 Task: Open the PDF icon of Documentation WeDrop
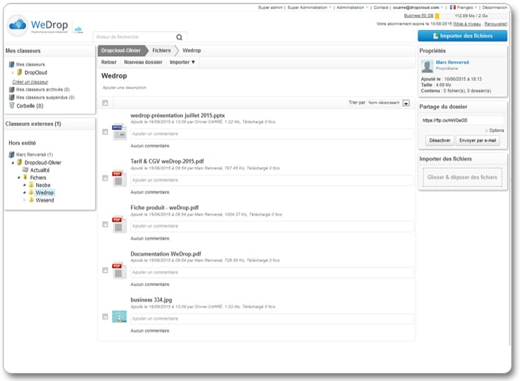119,270
